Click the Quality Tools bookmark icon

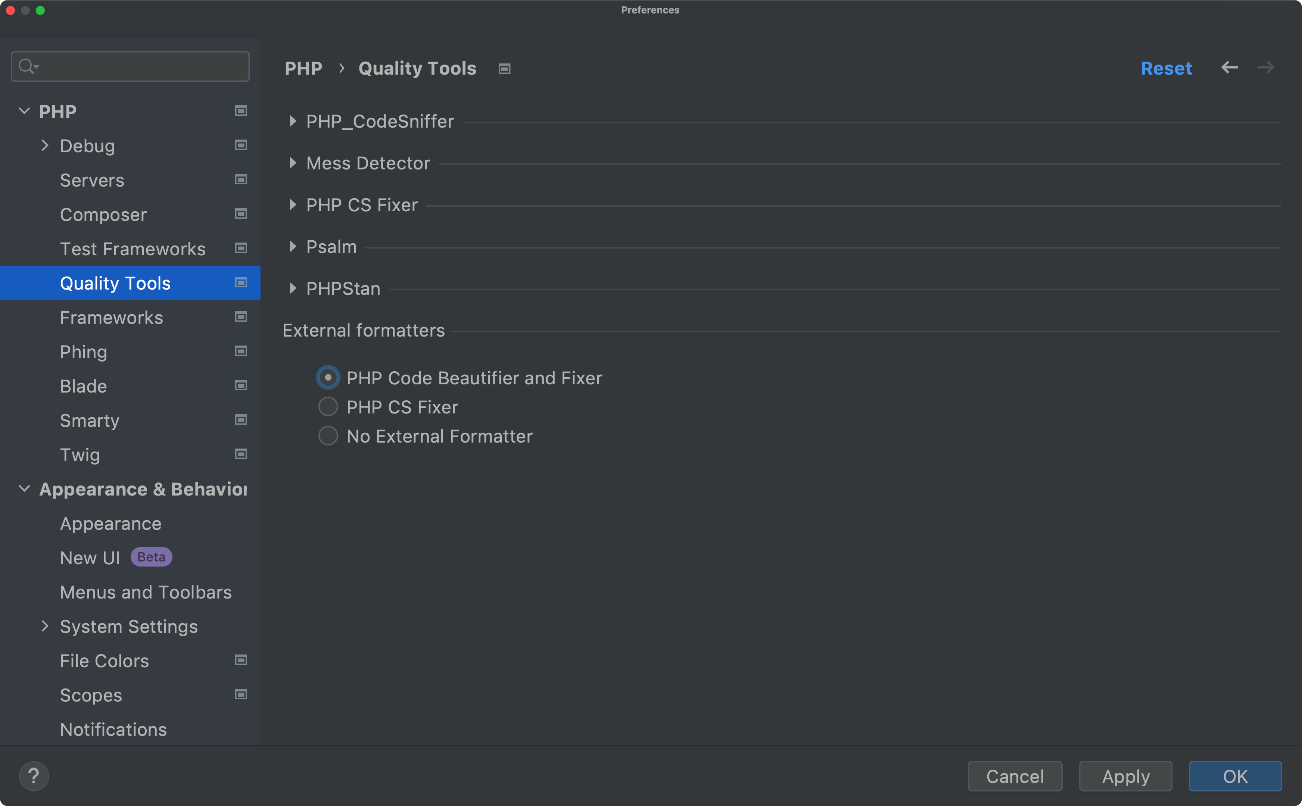point(241,282)
